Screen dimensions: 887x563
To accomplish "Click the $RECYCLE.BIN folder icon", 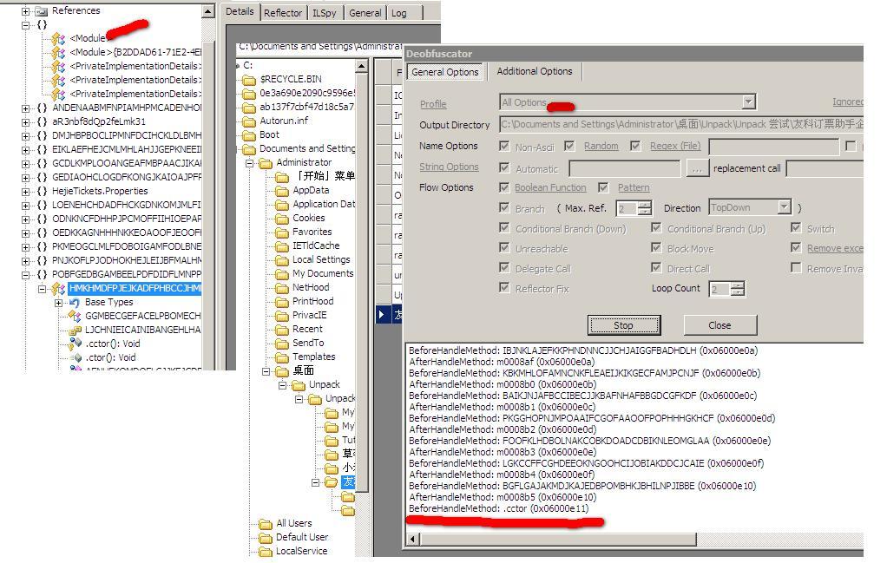I will (x=249, y=80).
